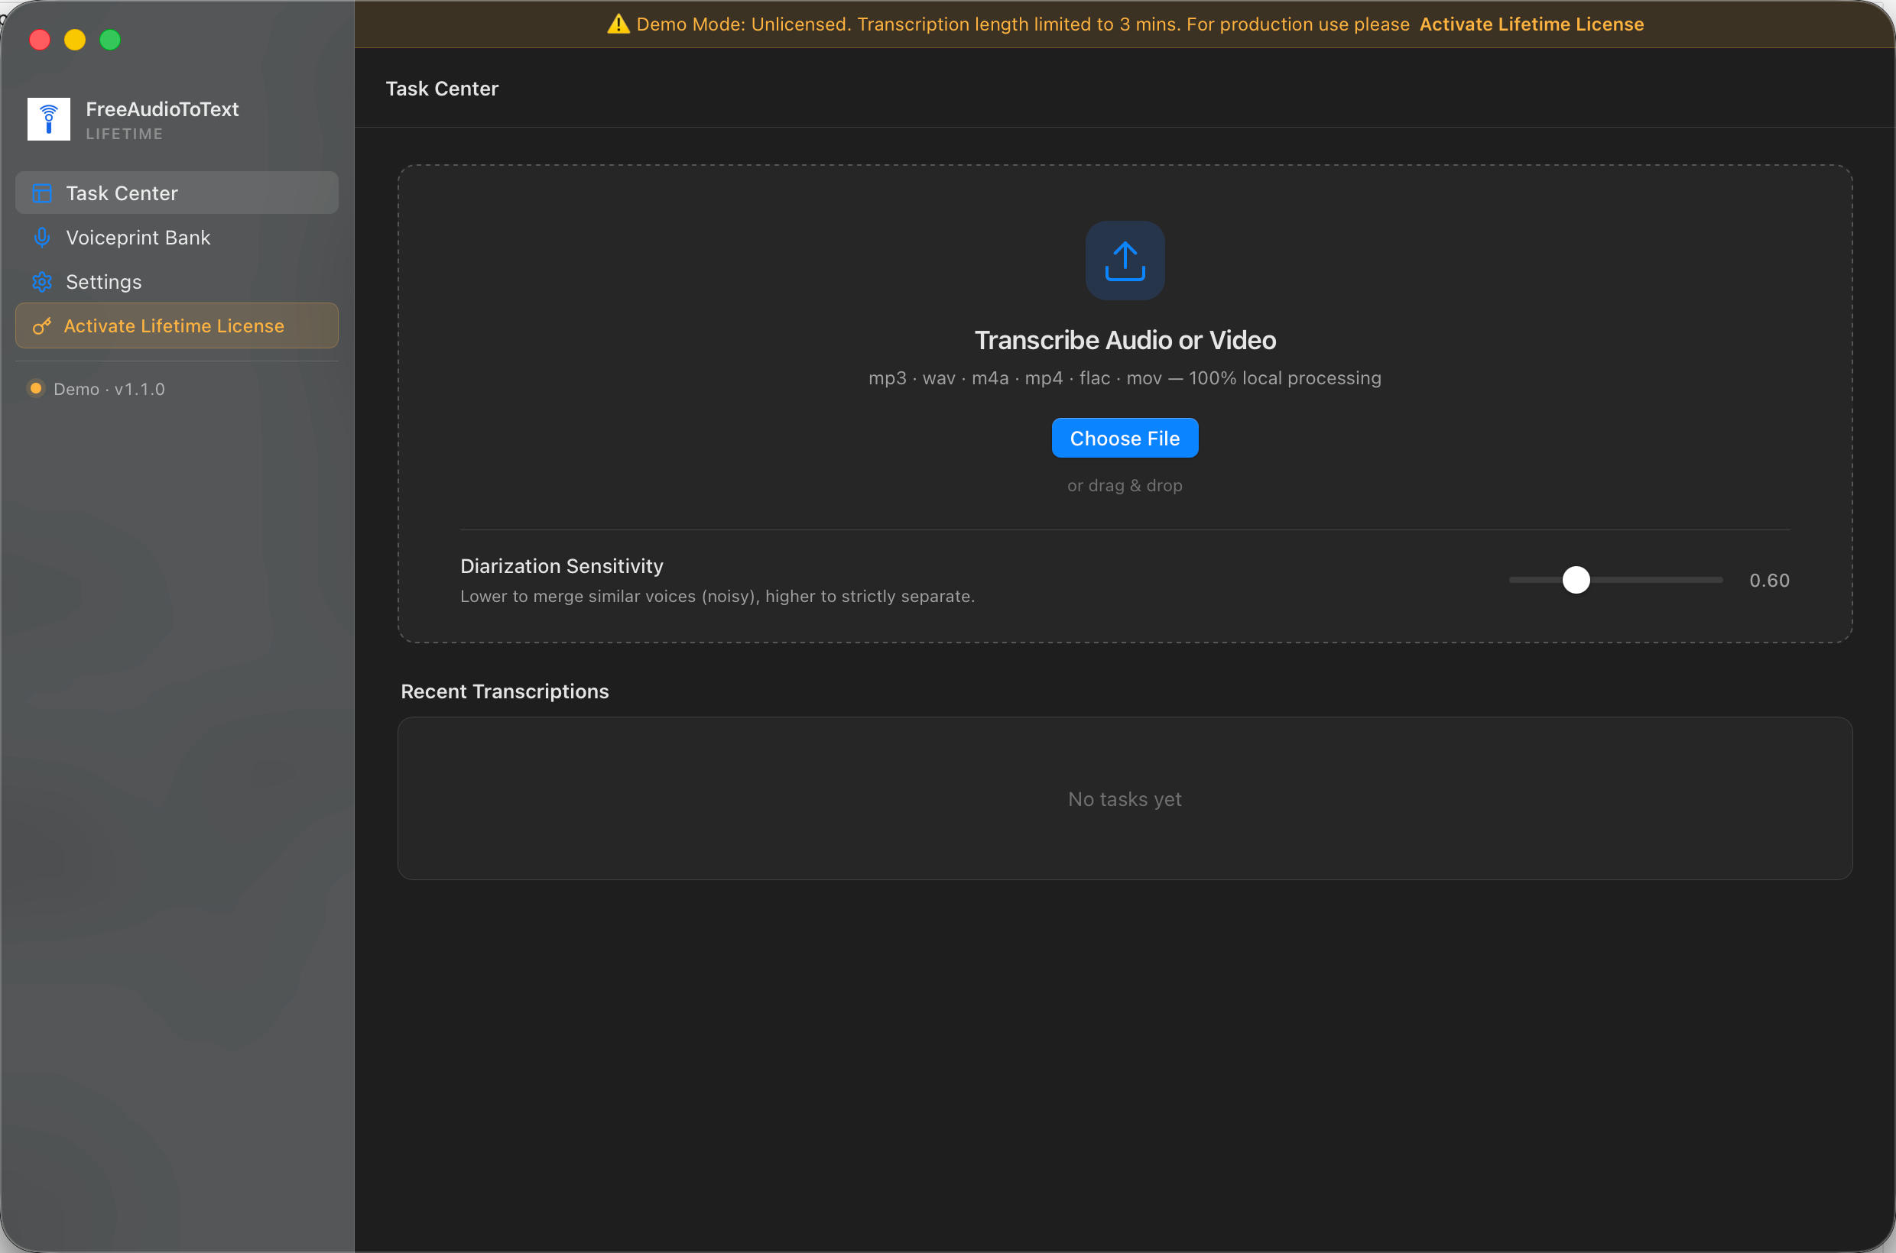Open the Task Center sidebar item

pos(177,193)
